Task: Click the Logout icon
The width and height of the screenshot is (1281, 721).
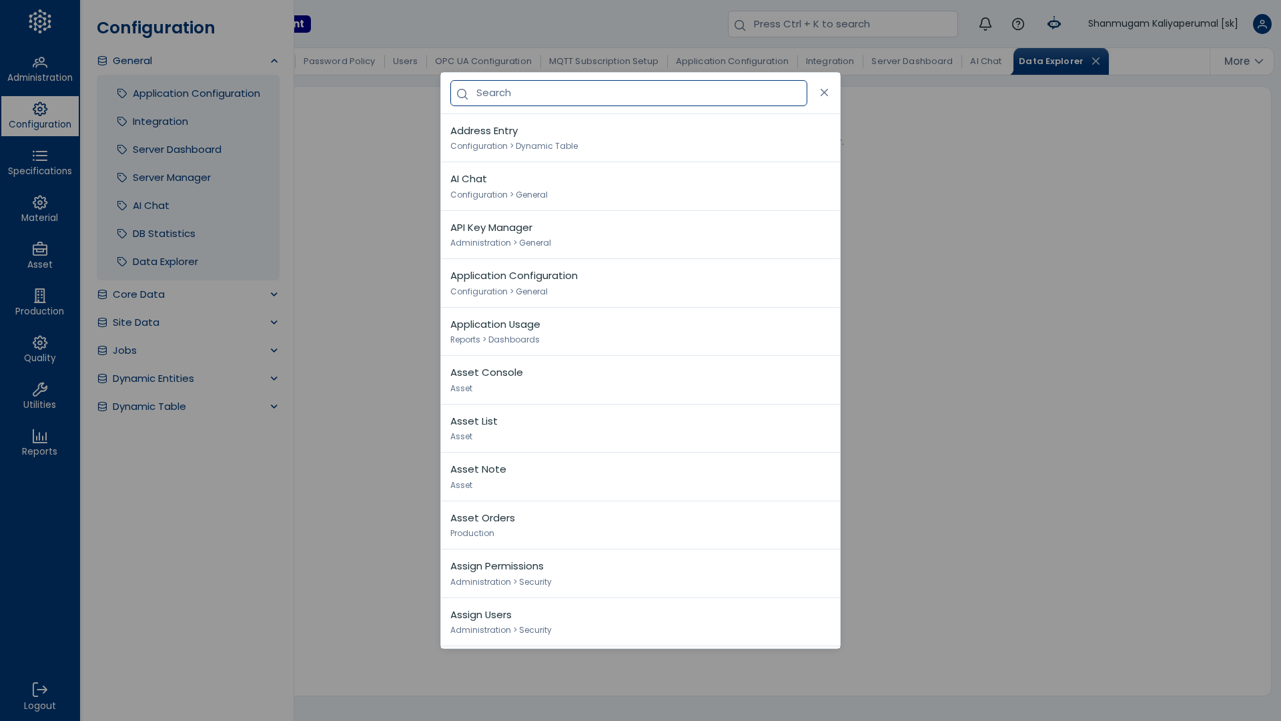Action: click(40, 690)
